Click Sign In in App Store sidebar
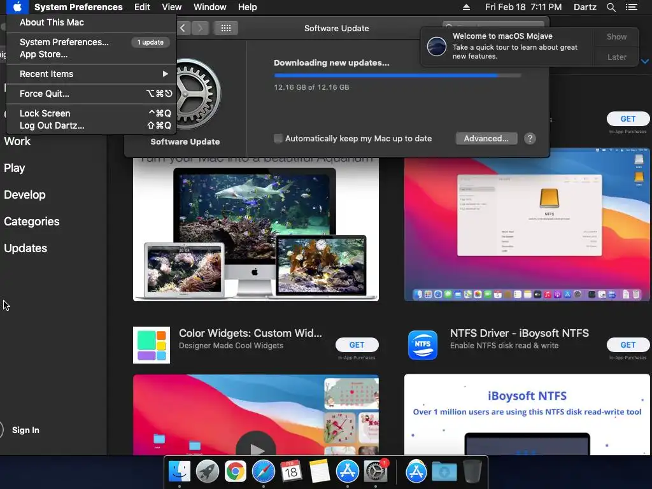 25,430
